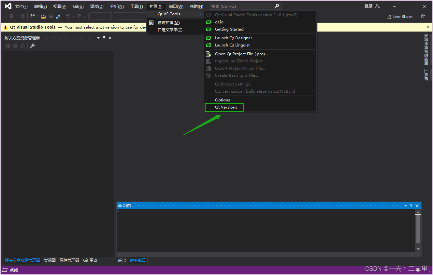This screenshot has height=275, width=433.
Task: Click the 登录 sign-in link
Action: [x=368, y=6]
